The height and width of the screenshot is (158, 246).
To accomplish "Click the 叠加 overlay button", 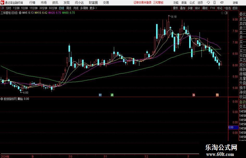I will 183,8.
